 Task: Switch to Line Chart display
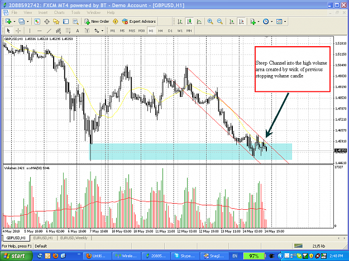(x=199, y=22)
